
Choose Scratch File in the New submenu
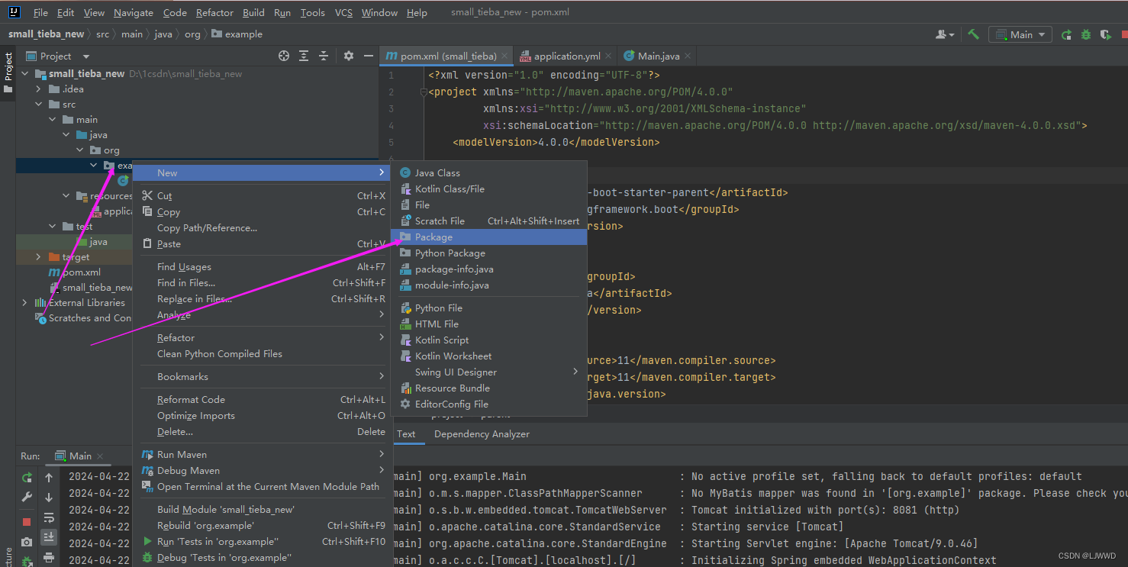[489, 221]
